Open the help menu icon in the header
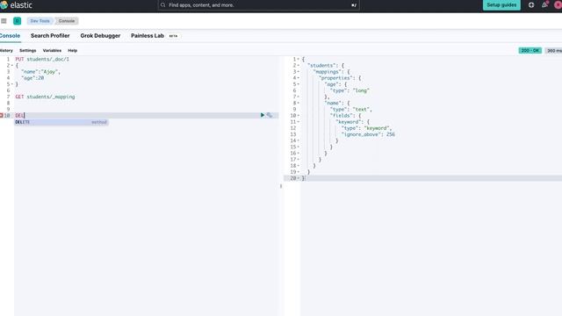The image size is (562, 316). point(531,5)
